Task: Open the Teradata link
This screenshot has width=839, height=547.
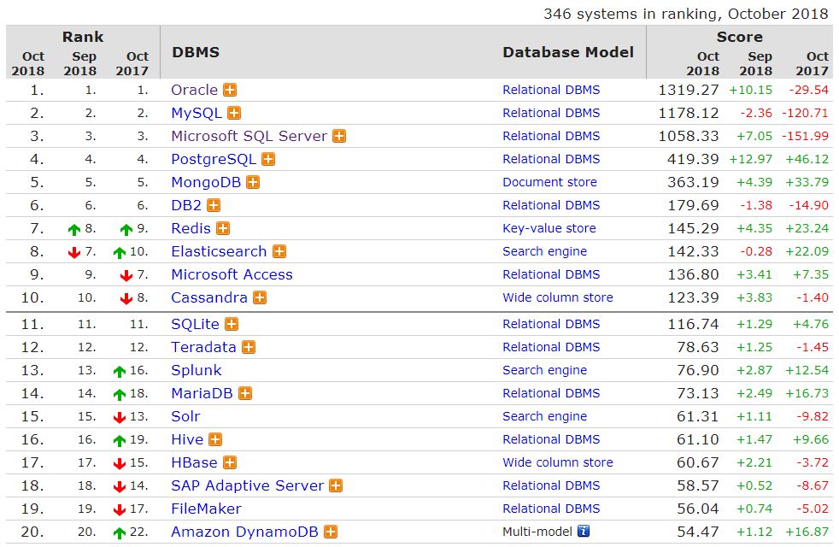Action: (x=203, y=347)
